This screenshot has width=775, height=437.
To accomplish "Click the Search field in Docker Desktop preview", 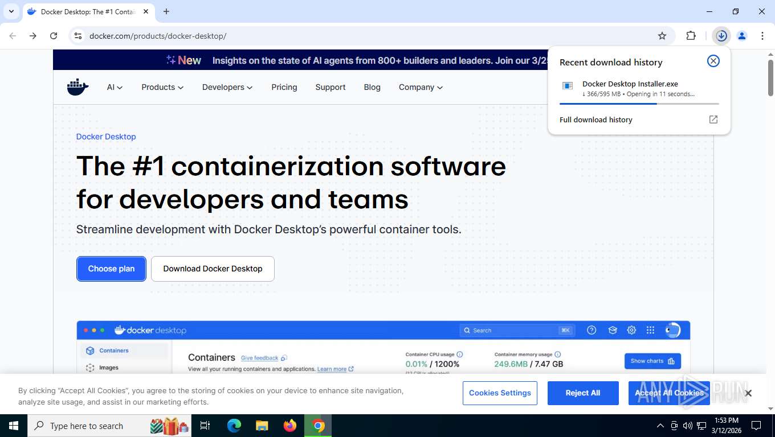I will [x=517, y=330].
